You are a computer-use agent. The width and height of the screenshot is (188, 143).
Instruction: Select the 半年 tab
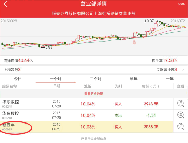pos(134,79)
